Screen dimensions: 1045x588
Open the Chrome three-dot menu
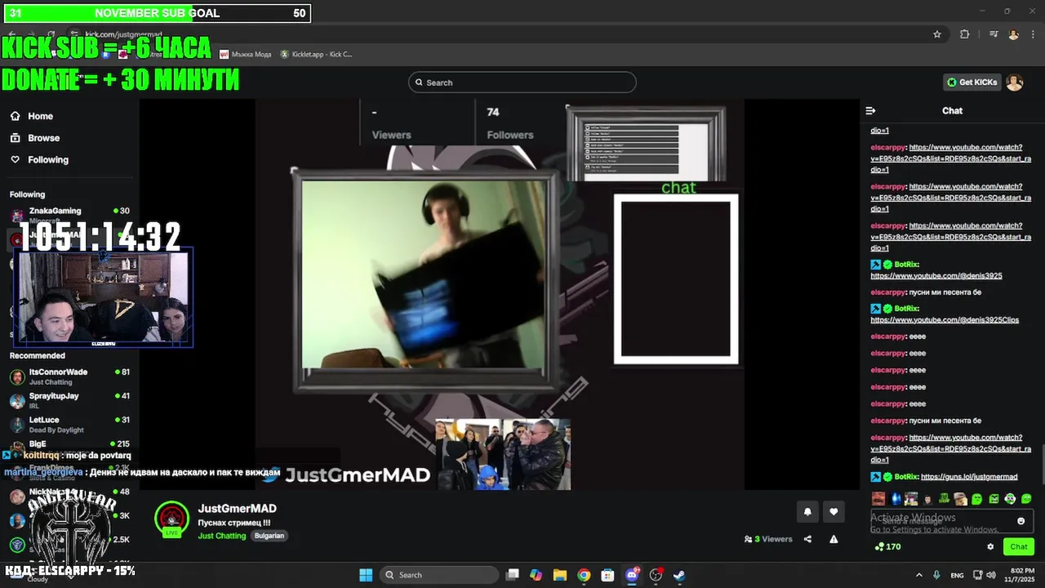(x=1033, y=34)
